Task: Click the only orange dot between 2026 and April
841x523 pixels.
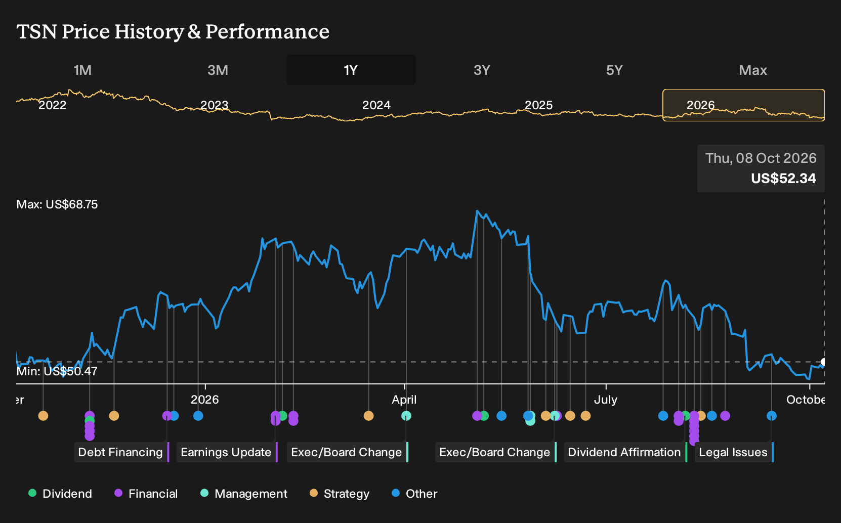Action: pyautogui.click(x=369, y=416)
